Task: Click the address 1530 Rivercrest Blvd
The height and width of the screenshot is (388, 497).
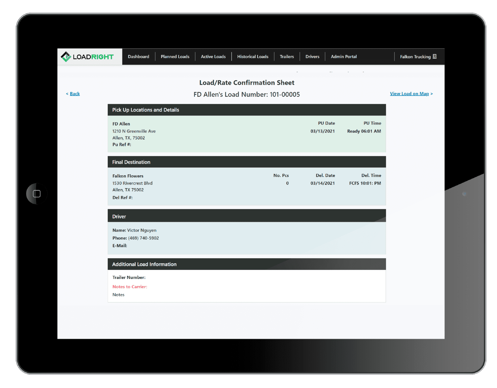Action: coord(132,183)
